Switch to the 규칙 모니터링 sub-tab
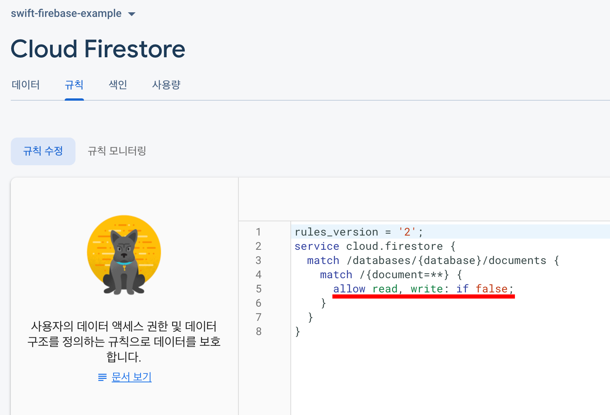Viewport: 610px width, 415px height. tap(117, 151)
